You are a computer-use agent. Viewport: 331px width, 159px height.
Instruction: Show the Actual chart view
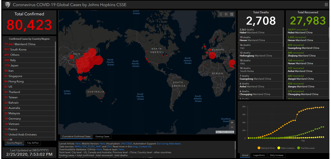click(245, 155)
